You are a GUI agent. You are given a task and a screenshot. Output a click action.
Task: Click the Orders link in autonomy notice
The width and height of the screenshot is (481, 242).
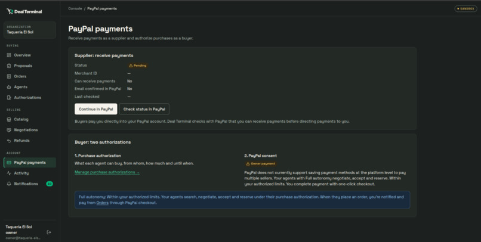(103, 203)
